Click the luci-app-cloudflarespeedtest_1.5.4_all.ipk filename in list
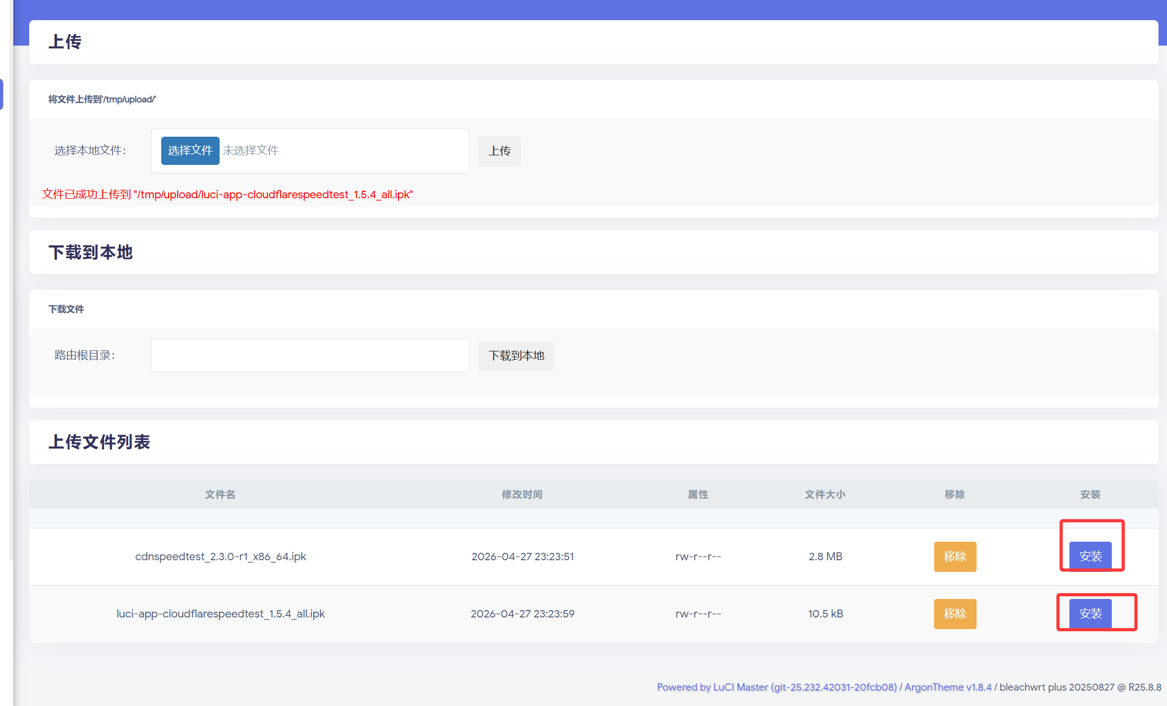Image resolution: width=1167 pixels, height=706 pixels. pyautogui.click(x=220, y=614)
